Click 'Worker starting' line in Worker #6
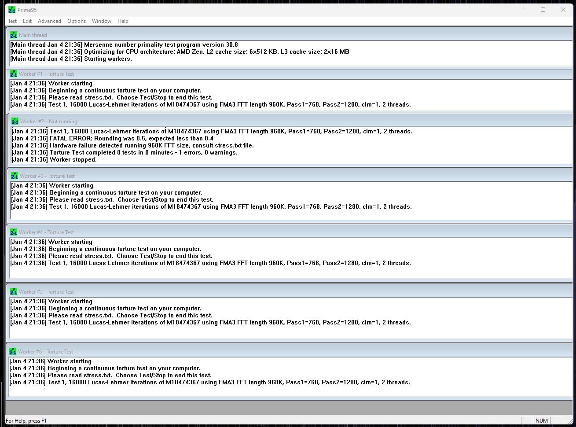This screenshot has height=427, width=576. (x=51, y=361)
